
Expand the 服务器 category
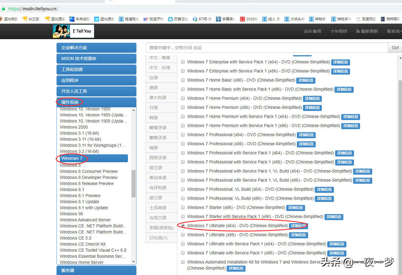click(96, 270)
